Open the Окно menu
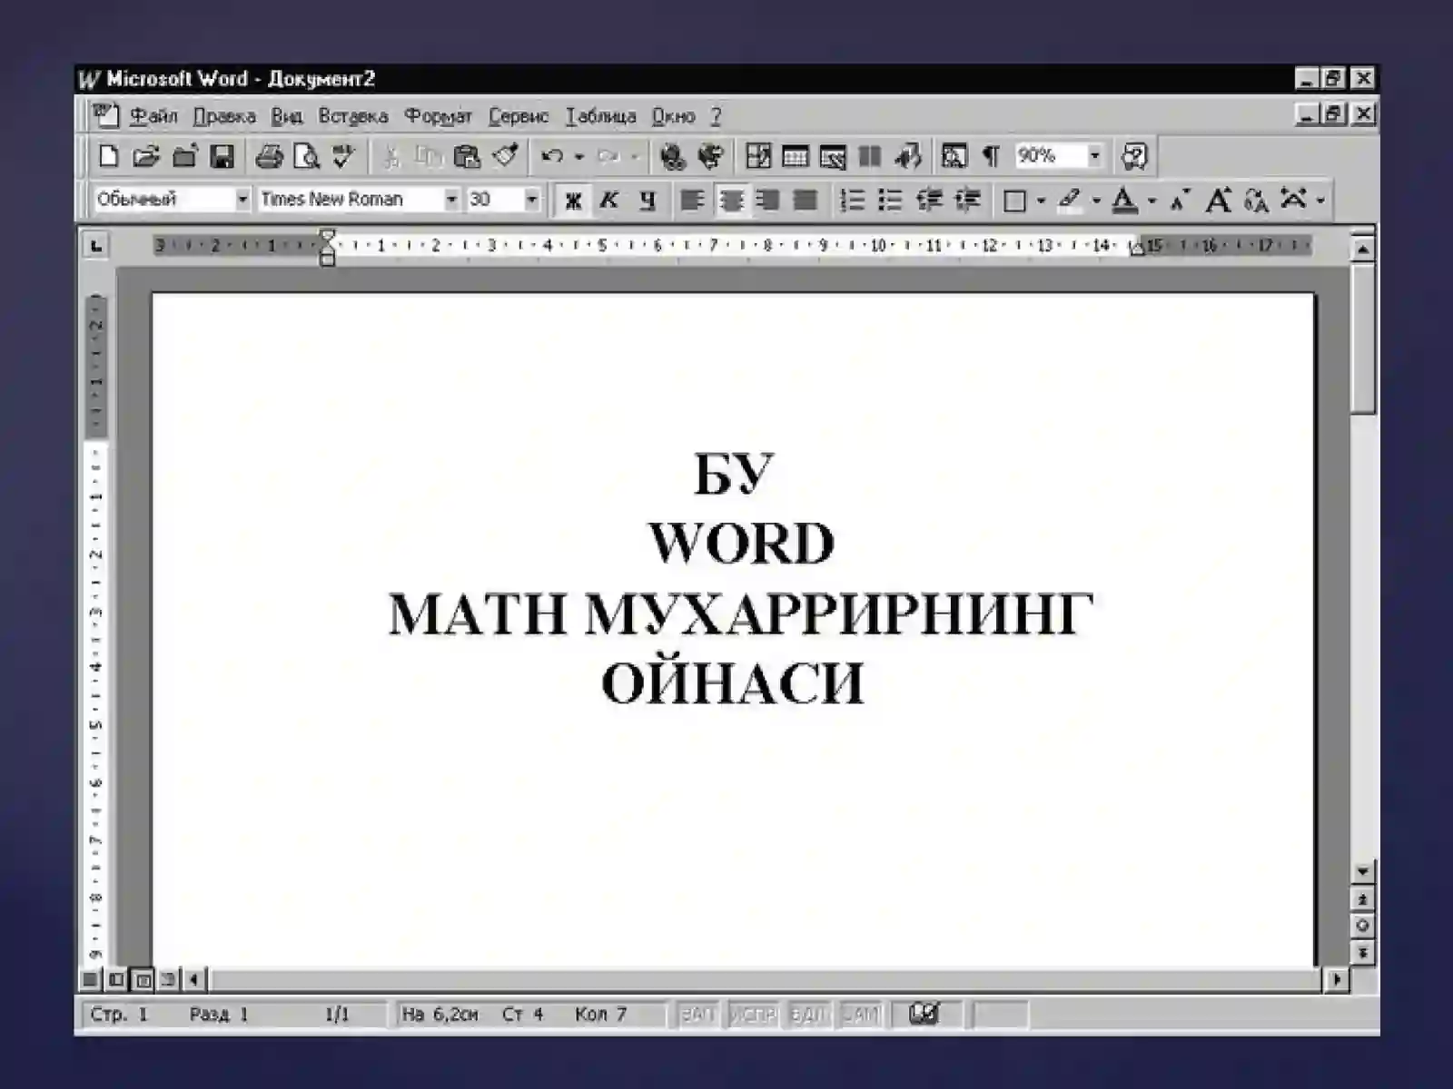Screen dimensions: 1453x1089 673,116
